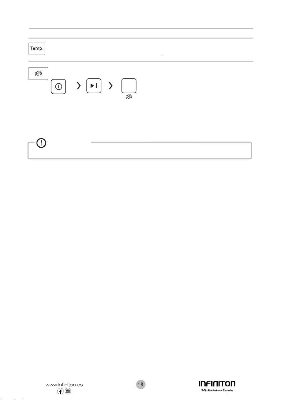Click the Temp. button box
This screenshot has height=400, width=282.
point(37,49)
